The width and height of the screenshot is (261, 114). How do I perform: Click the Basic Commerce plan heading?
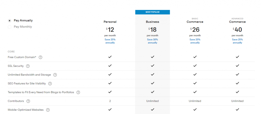tap(195, 22)
